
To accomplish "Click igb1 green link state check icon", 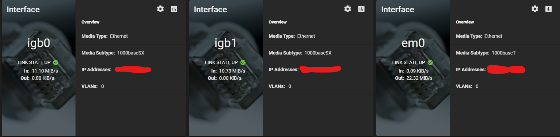I will tap(243, 62).
